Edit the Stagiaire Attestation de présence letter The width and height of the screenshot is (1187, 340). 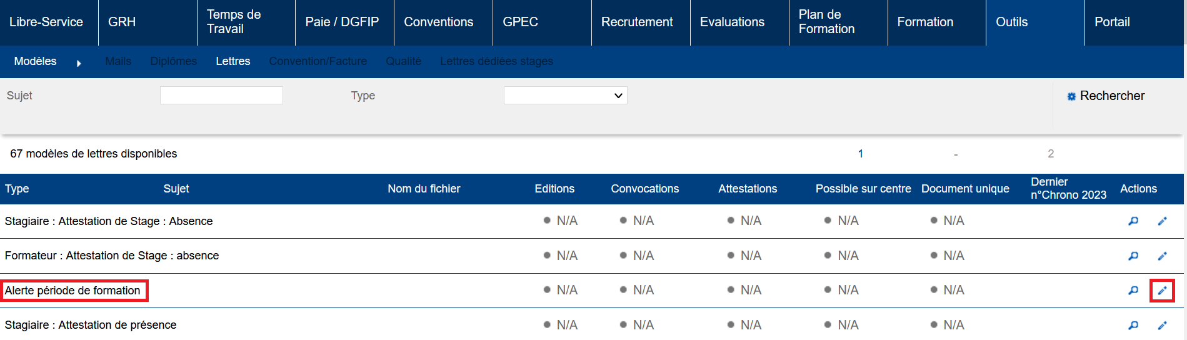(x=1162, y=326)
